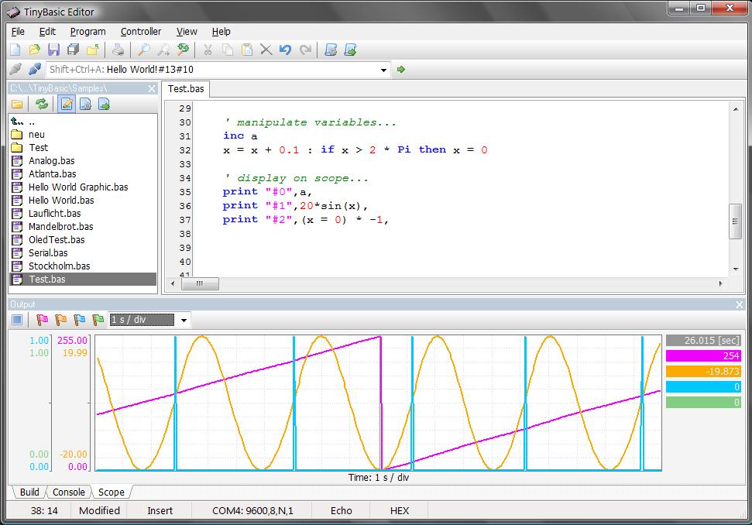
Task: Click the green send command arrow
Action: [401, 70]
